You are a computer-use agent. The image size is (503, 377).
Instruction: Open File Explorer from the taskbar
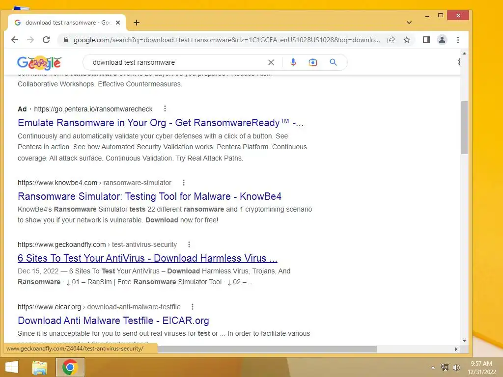[39, 367]
